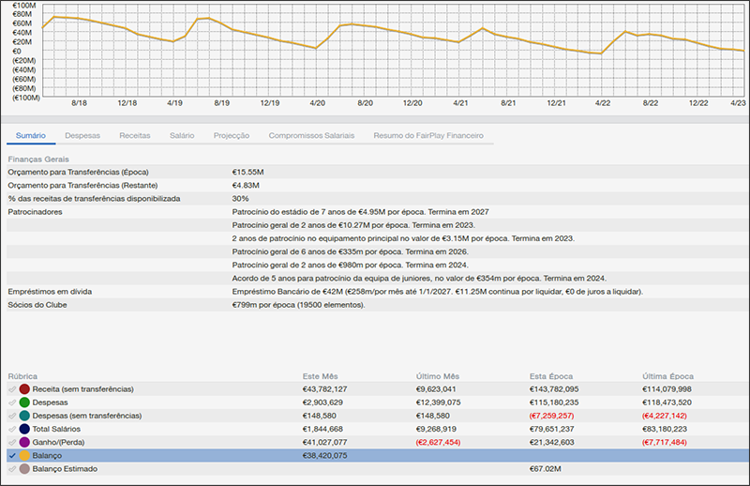750x486 pixels.
Task: Click the grey-brown Balanço Estimado circle icon
Action: click(x=24, y=468)
